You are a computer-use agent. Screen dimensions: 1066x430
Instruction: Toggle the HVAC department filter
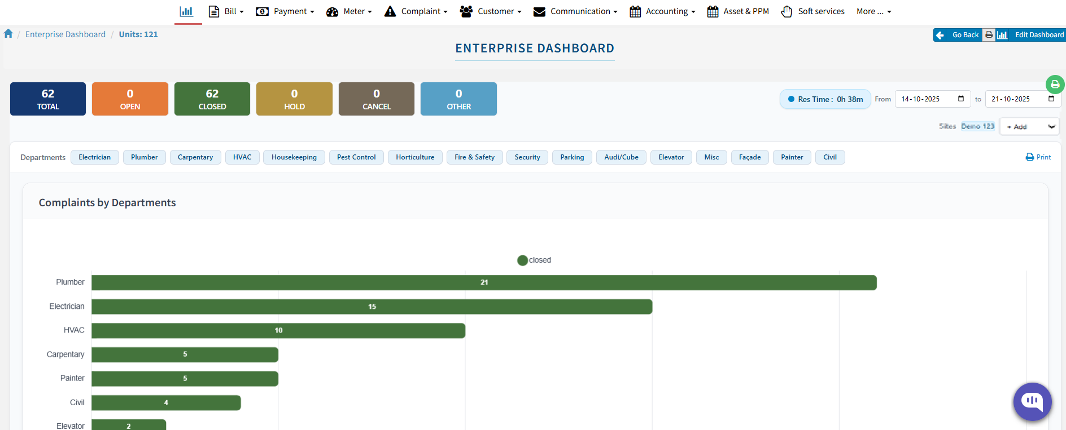242,157
